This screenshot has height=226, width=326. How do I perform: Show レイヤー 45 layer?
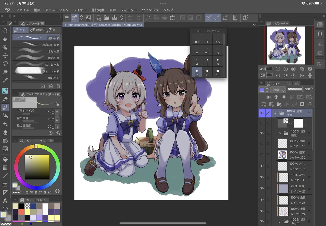[262, 143]
